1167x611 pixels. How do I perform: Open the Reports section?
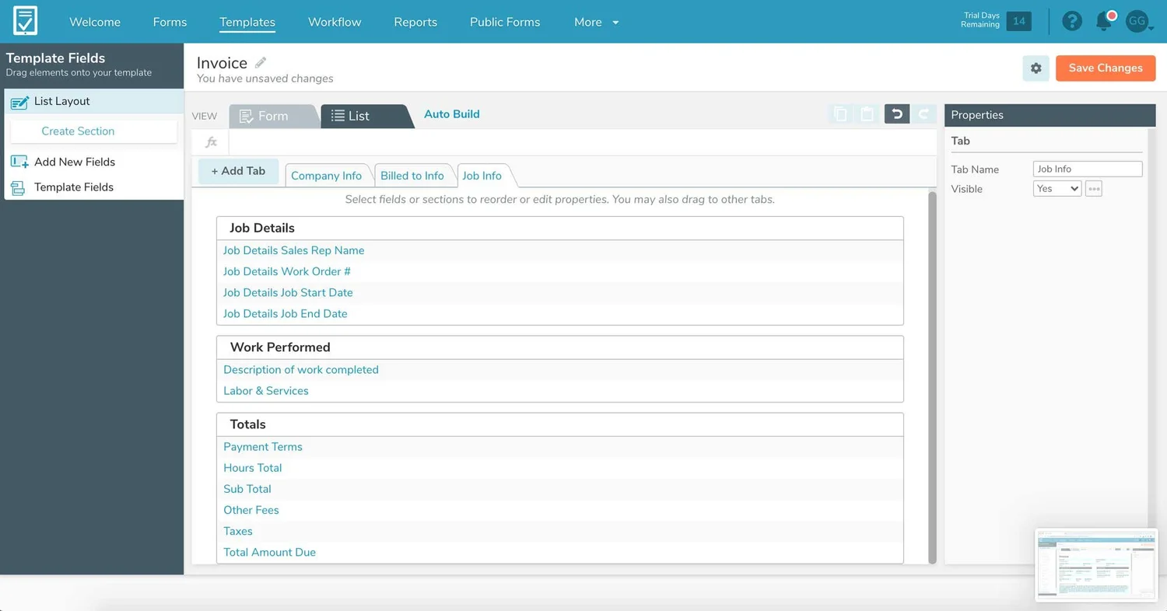(x=415, y=22)
